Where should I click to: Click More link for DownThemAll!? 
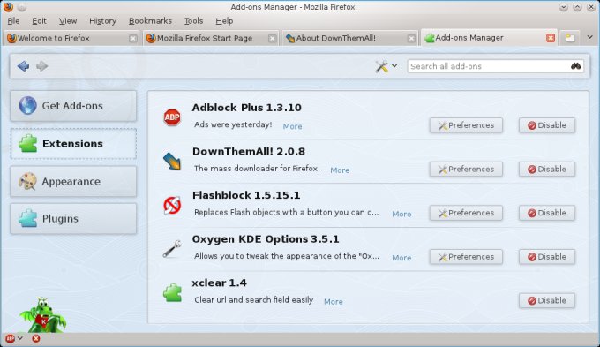340,170
